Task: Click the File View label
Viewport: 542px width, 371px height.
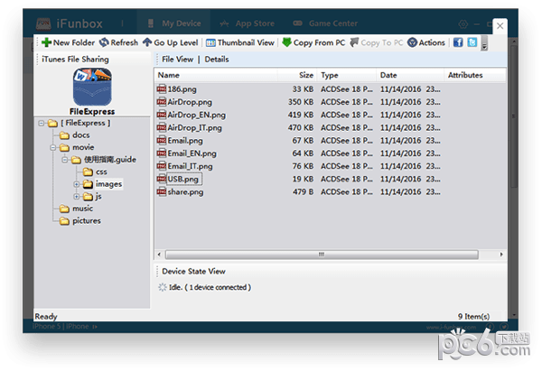Action: (178, 60)
